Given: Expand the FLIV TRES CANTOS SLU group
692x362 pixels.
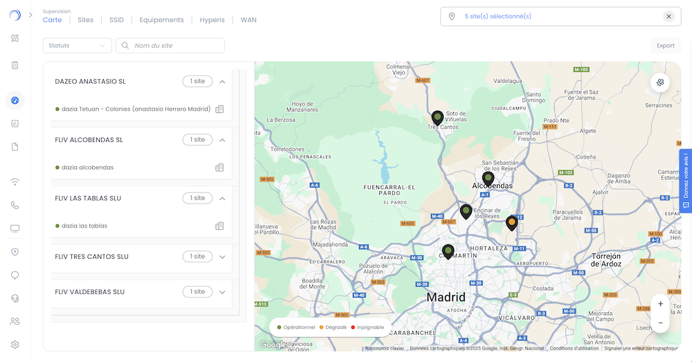Looking at the screenshot, I should [x=222, y=257].
